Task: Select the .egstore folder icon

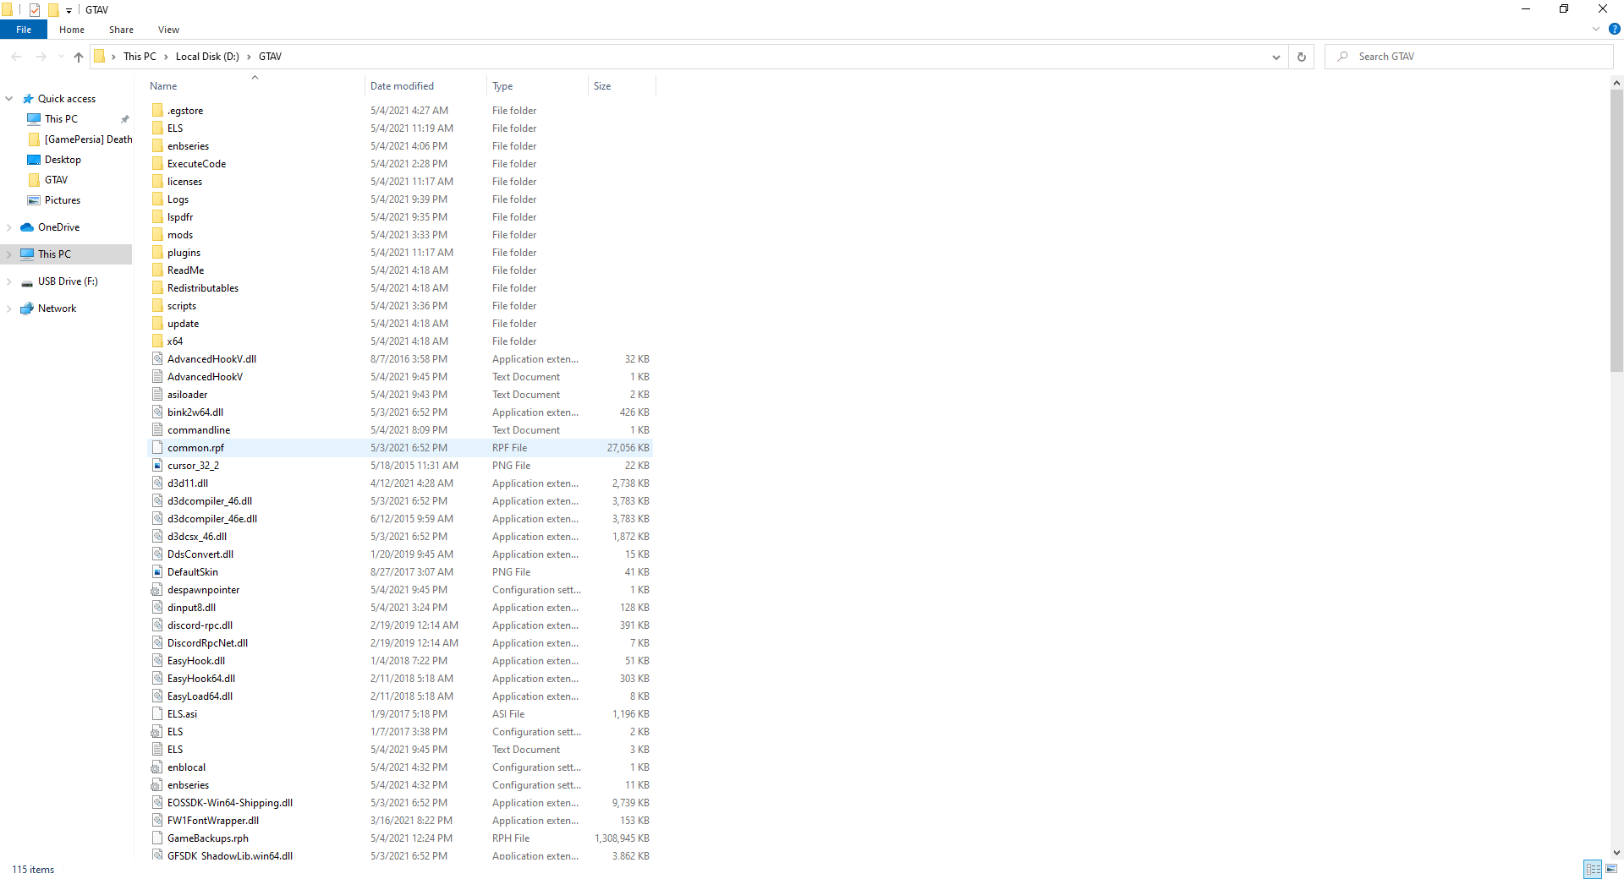Action: pyautogui.click(x=157, y=111)
